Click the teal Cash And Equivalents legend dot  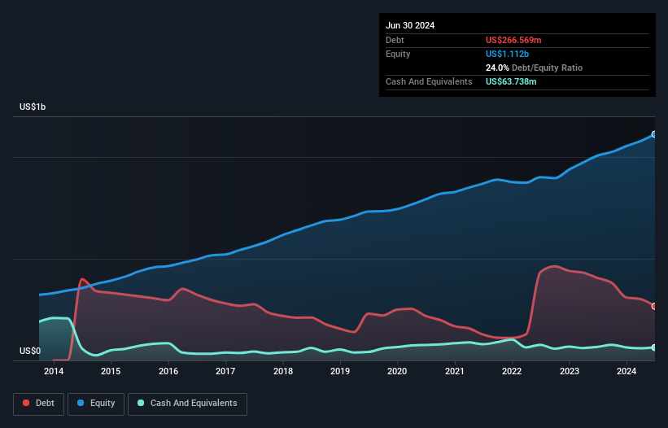point(141,403)
